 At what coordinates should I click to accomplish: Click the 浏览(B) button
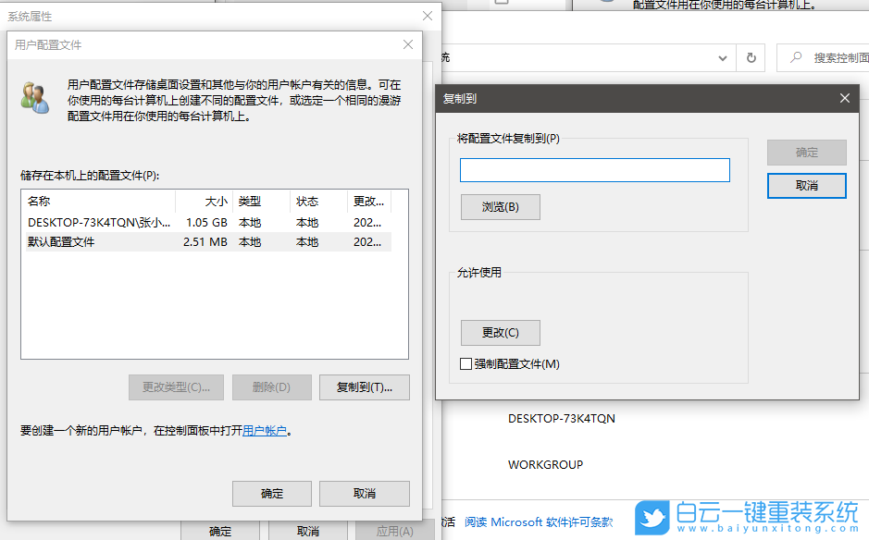click(500, 206)
